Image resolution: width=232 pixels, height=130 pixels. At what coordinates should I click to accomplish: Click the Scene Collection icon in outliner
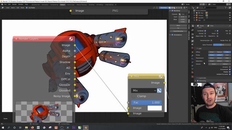194,10
